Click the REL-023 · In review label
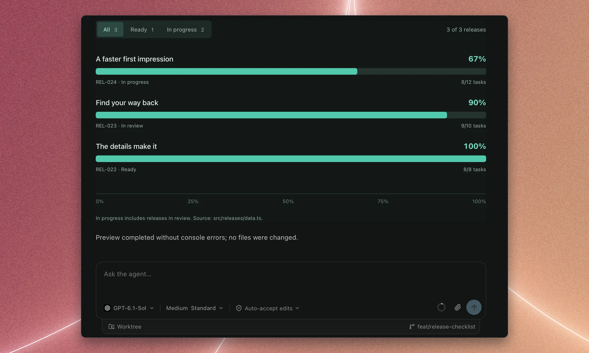589x353 pixels. pyautogui.click(x=119, y=126)
